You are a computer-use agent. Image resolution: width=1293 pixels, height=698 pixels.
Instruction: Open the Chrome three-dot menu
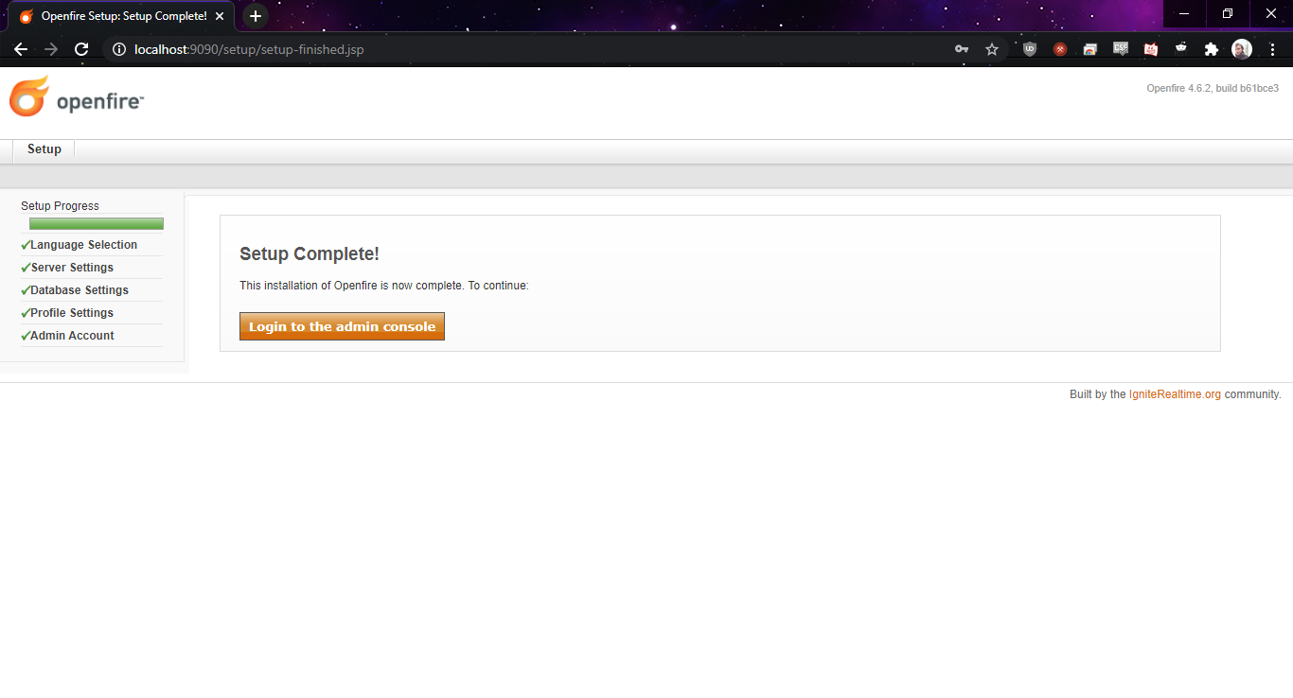click(1272, 49)
